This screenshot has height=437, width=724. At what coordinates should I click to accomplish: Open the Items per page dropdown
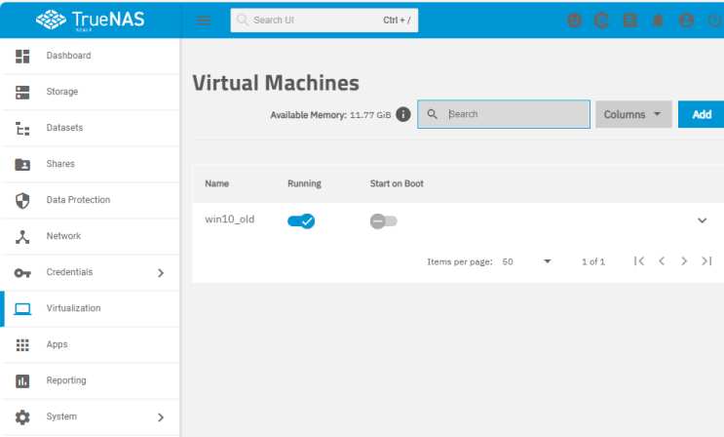526,261
